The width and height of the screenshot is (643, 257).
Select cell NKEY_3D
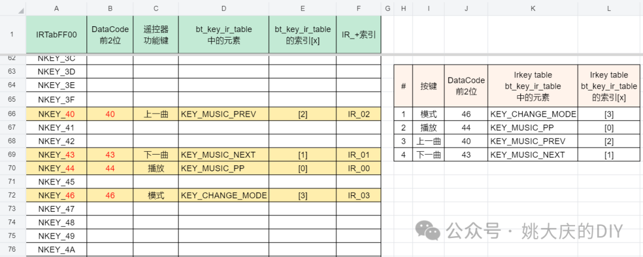56,72
